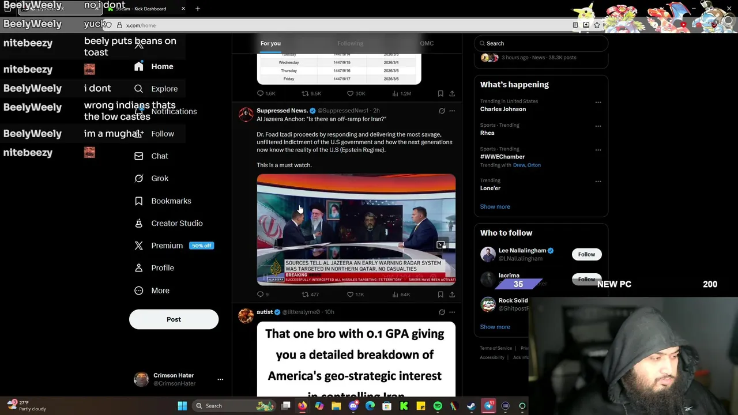738x415 pixels.
Task: Open Bookmarks in the sidebar
Action: [163, 201]
